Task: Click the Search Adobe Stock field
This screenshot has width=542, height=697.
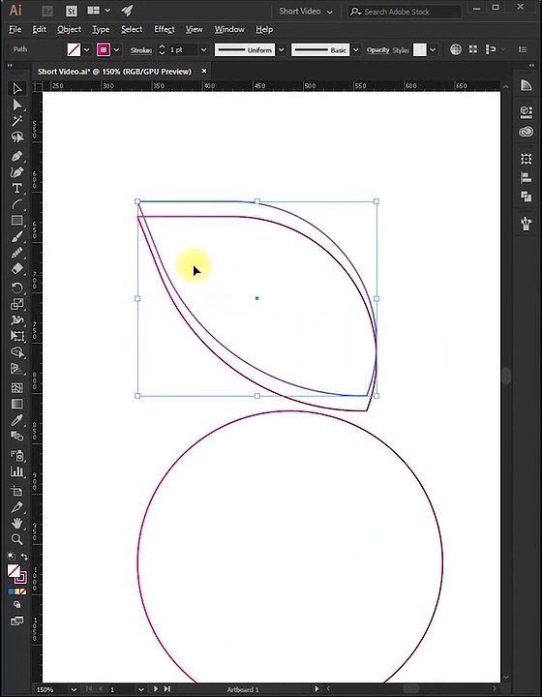Action: point(404,12)
